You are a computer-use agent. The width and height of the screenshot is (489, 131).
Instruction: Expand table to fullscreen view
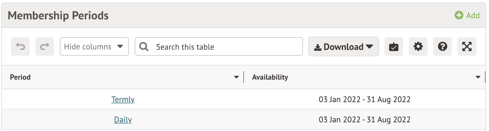click(467, 46)
